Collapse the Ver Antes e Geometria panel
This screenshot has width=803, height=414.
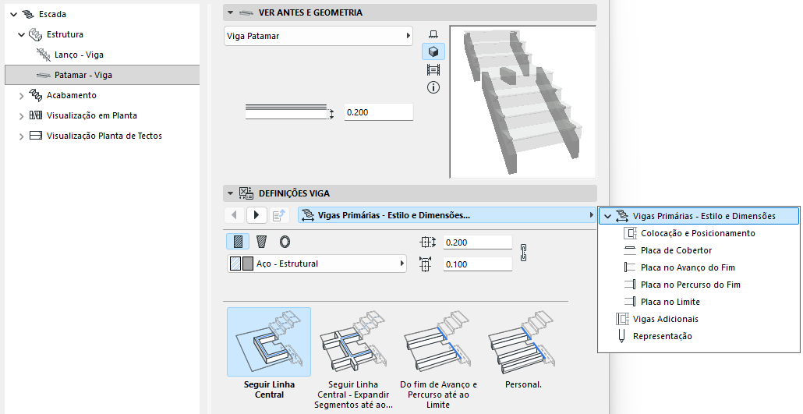click(x=230, y=12)
